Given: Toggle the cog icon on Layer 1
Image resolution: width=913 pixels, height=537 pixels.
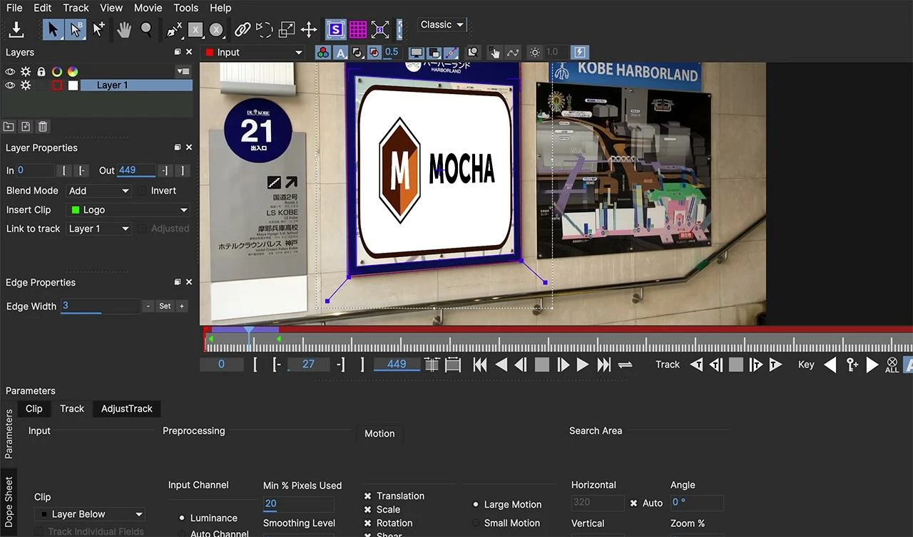Looking at the screenshot, I should [x=26, y=85].
